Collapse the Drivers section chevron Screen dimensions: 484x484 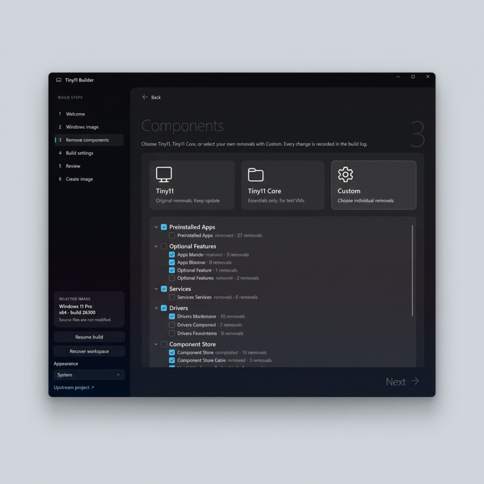coord(156,308)
